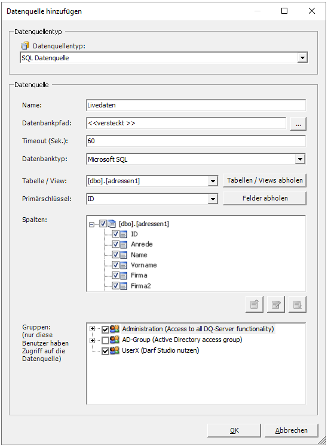Click the edit column icon button
Viewport: 328px width, 447px height.
pyautogui.click(x=276, y=304)
